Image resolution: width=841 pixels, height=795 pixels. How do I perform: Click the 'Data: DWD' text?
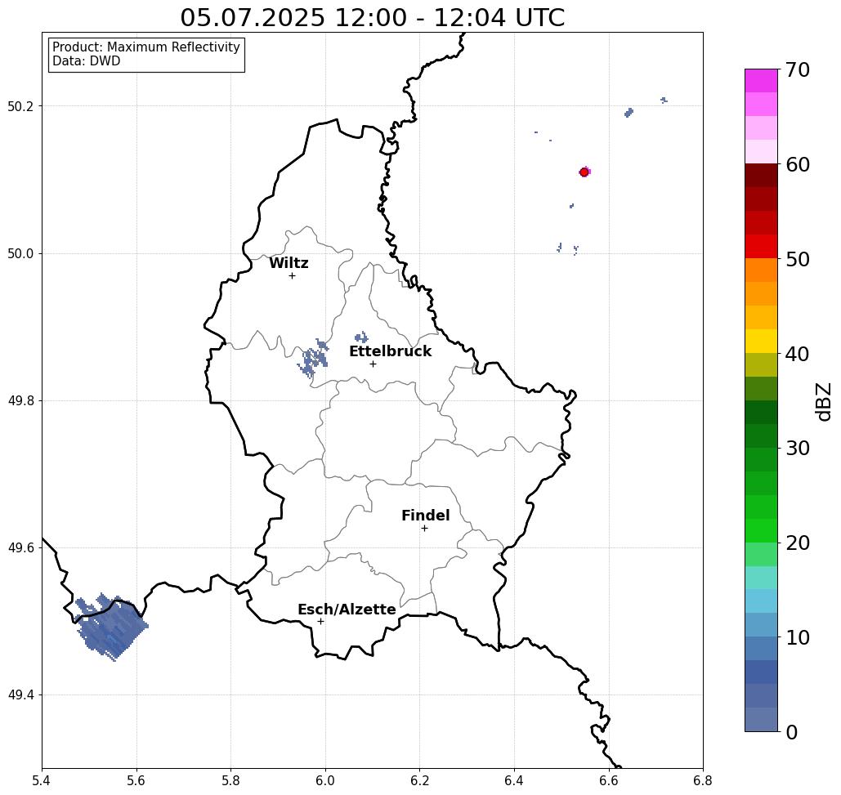87,61
